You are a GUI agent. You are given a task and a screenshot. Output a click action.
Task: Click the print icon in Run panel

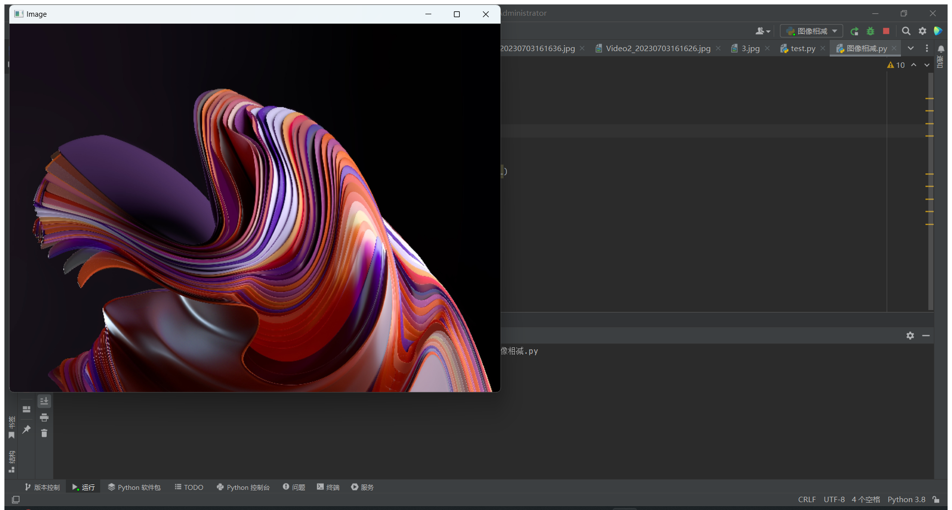coord(44,418)
